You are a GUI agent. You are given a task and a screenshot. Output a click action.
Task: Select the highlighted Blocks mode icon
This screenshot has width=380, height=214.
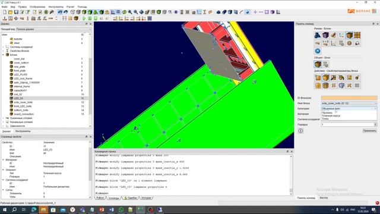click(x=349, y=36)
